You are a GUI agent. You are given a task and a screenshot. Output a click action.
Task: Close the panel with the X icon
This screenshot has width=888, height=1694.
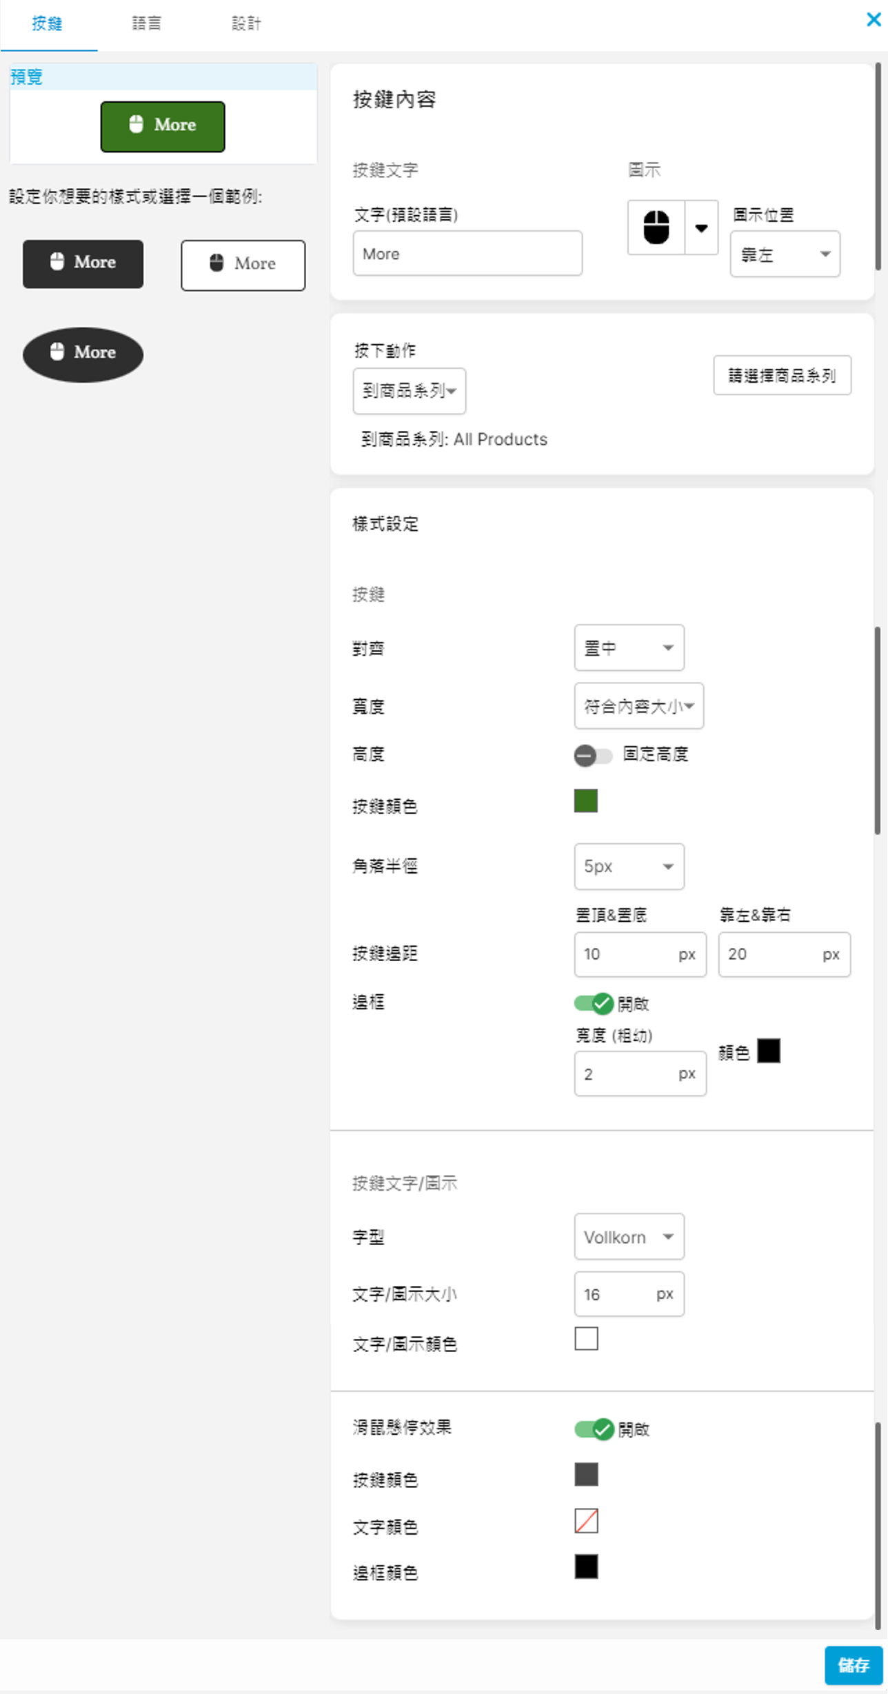pyautogui.click(x=873, y=19)
